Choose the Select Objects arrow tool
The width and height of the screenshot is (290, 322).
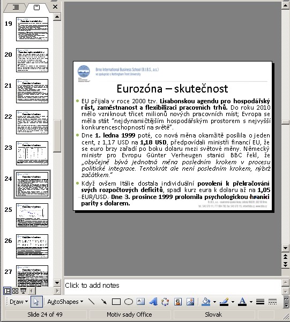pyautogui.click(x=36, y=302)
